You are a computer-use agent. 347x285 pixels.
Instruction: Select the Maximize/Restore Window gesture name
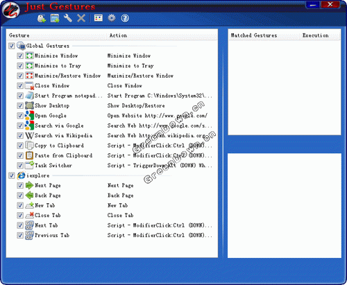pyautogui.click(x=67, y=76)
